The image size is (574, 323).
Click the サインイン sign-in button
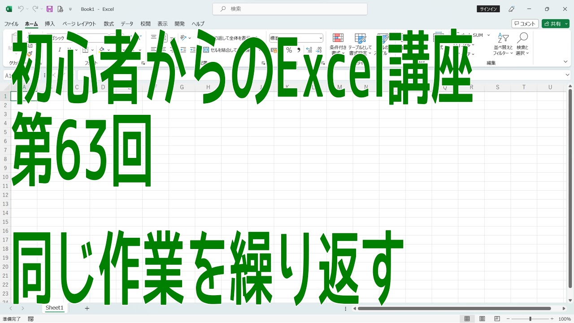[488, 9]
